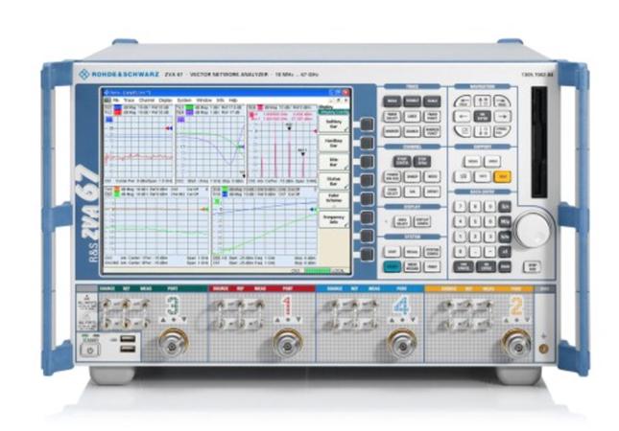The height and width of the screenshot is (431, 619).
Task: Push the SEARCH hardkey
Action: pyautogui.click(x=412, y=131)
